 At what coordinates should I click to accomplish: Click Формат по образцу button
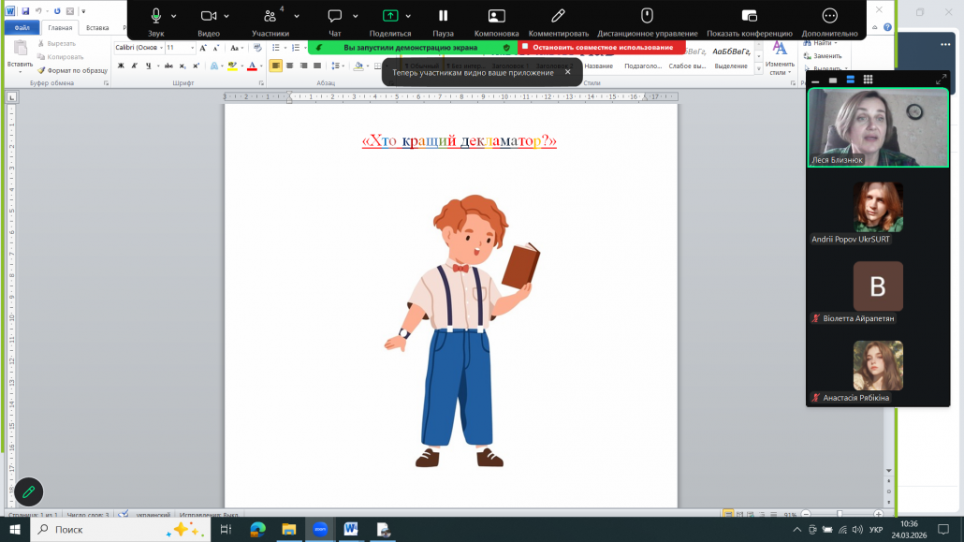click(73, 70)
